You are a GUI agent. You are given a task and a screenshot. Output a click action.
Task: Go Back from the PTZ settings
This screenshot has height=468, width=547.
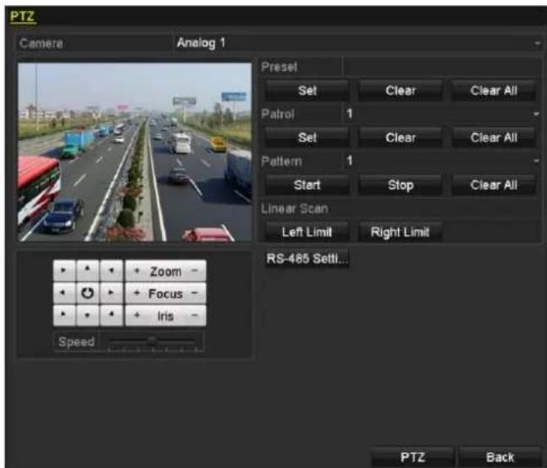[x=500, y=457]
